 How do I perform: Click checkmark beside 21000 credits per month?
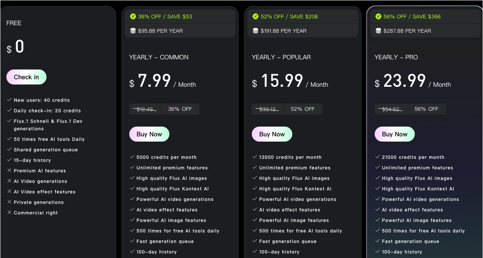coord(378,157)
